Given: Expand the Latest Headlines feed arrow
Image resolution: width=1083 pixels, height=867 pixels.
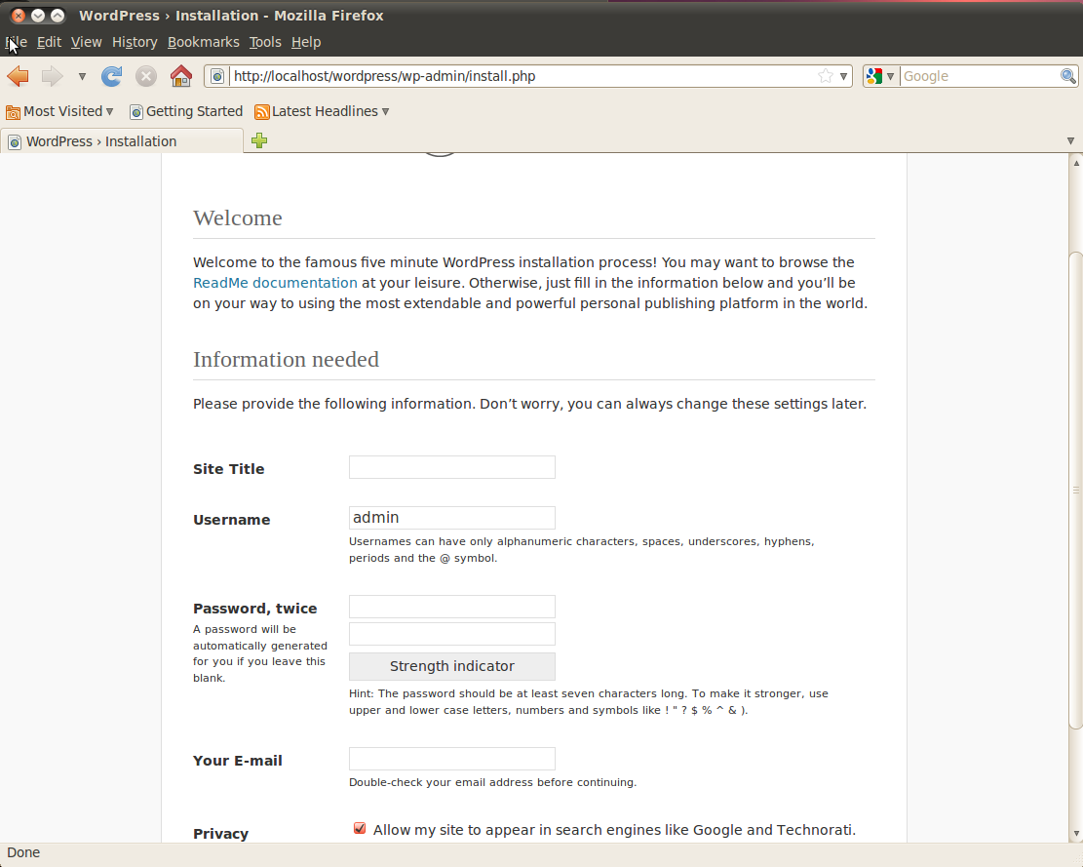Looking at the screenshot, I should tap(385, 112).
